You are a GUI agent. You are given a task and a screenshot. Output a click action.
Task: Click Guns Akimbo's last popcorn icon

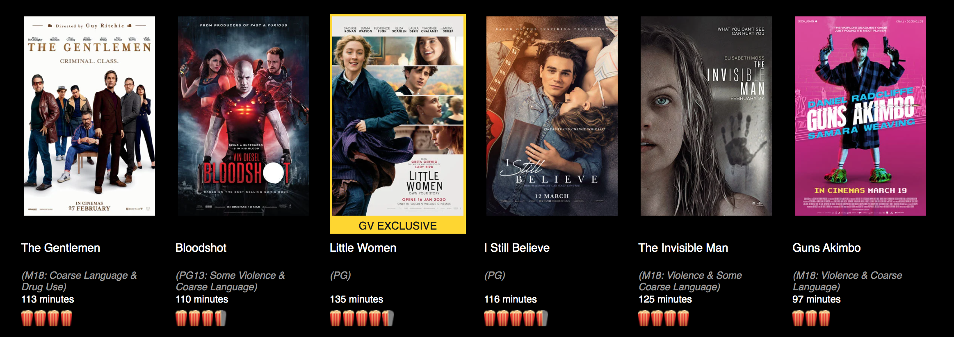[x=824, y=318]
